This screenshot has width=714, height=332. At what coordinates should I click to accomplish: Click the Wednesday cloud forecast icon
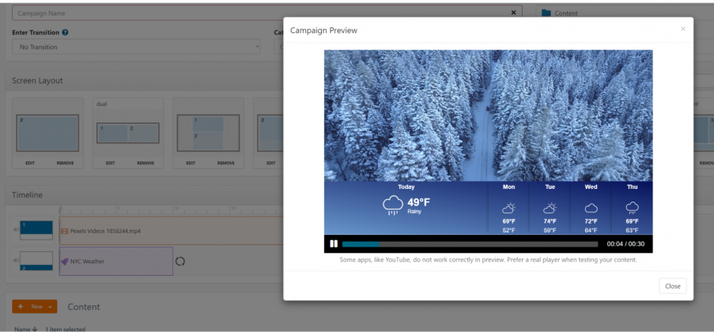[x=591, y=208]
